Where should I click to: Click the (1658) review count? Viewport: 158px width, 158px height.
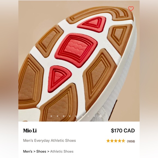(131, 141)
